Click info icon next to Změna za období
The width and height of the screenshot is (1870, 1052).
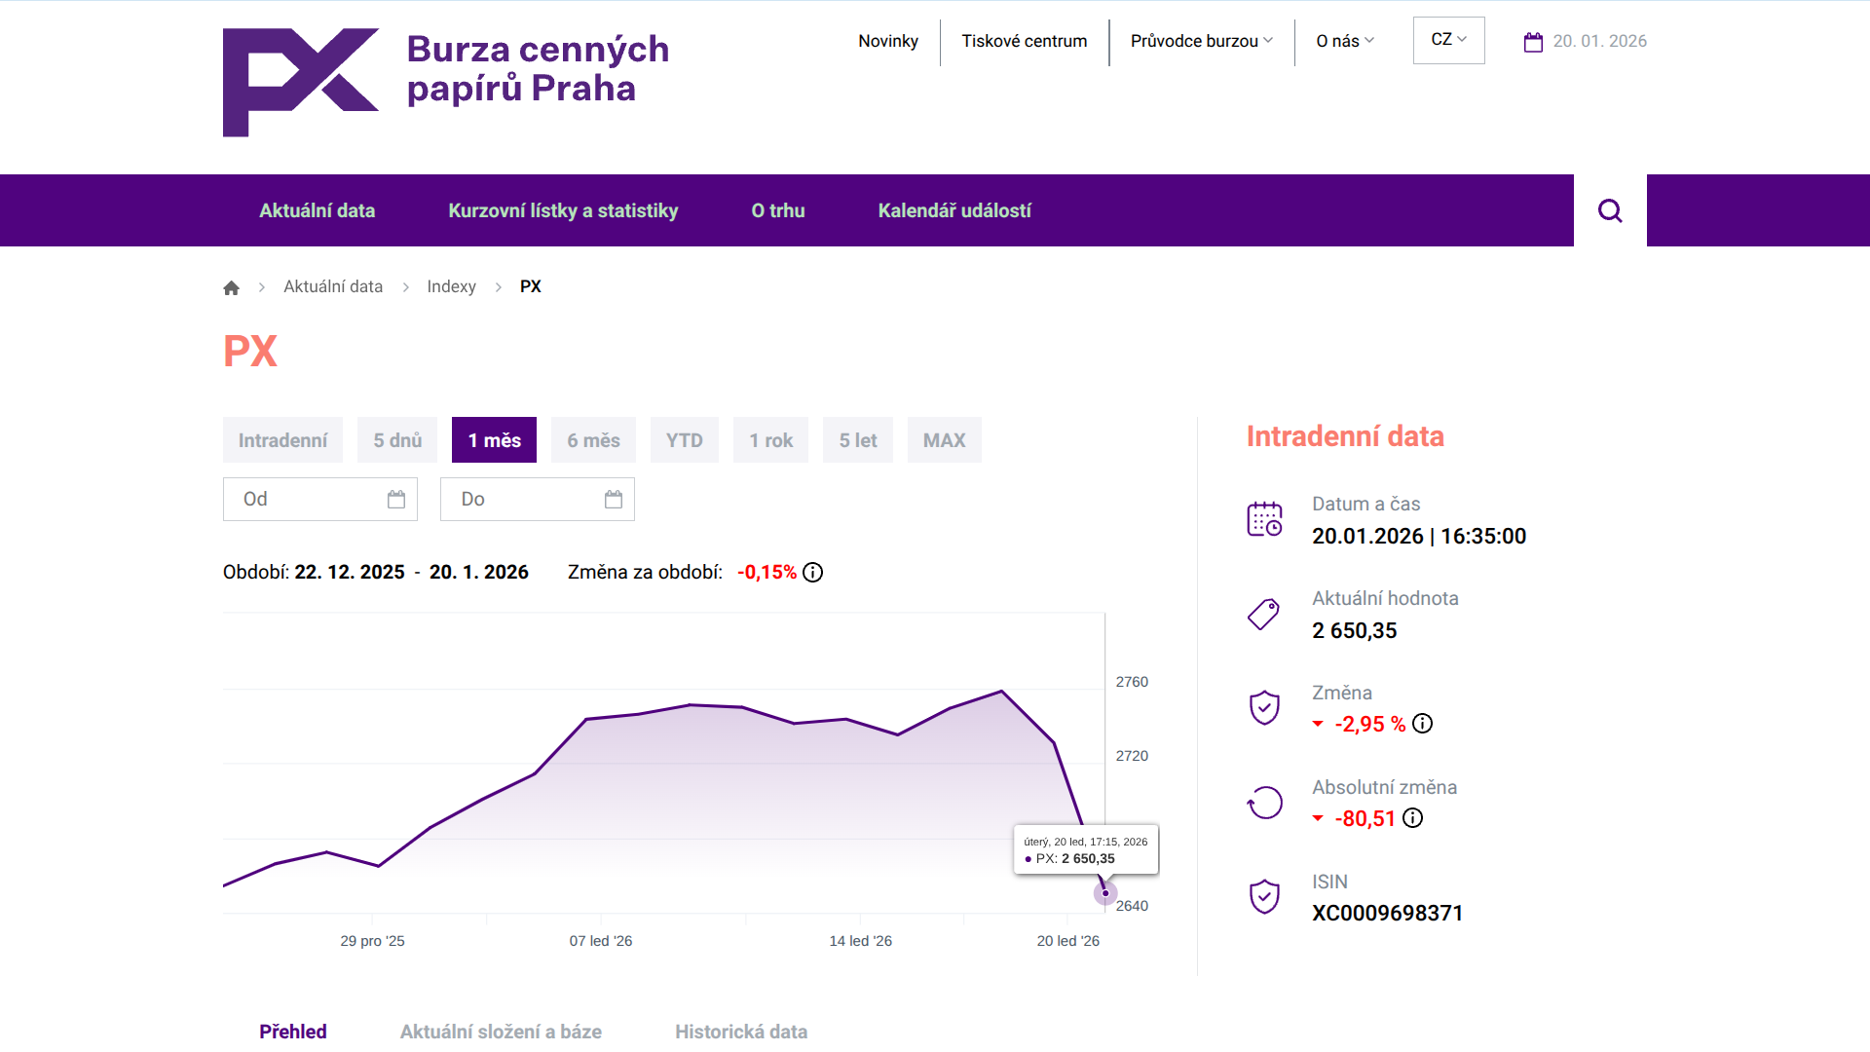point(813,573)
